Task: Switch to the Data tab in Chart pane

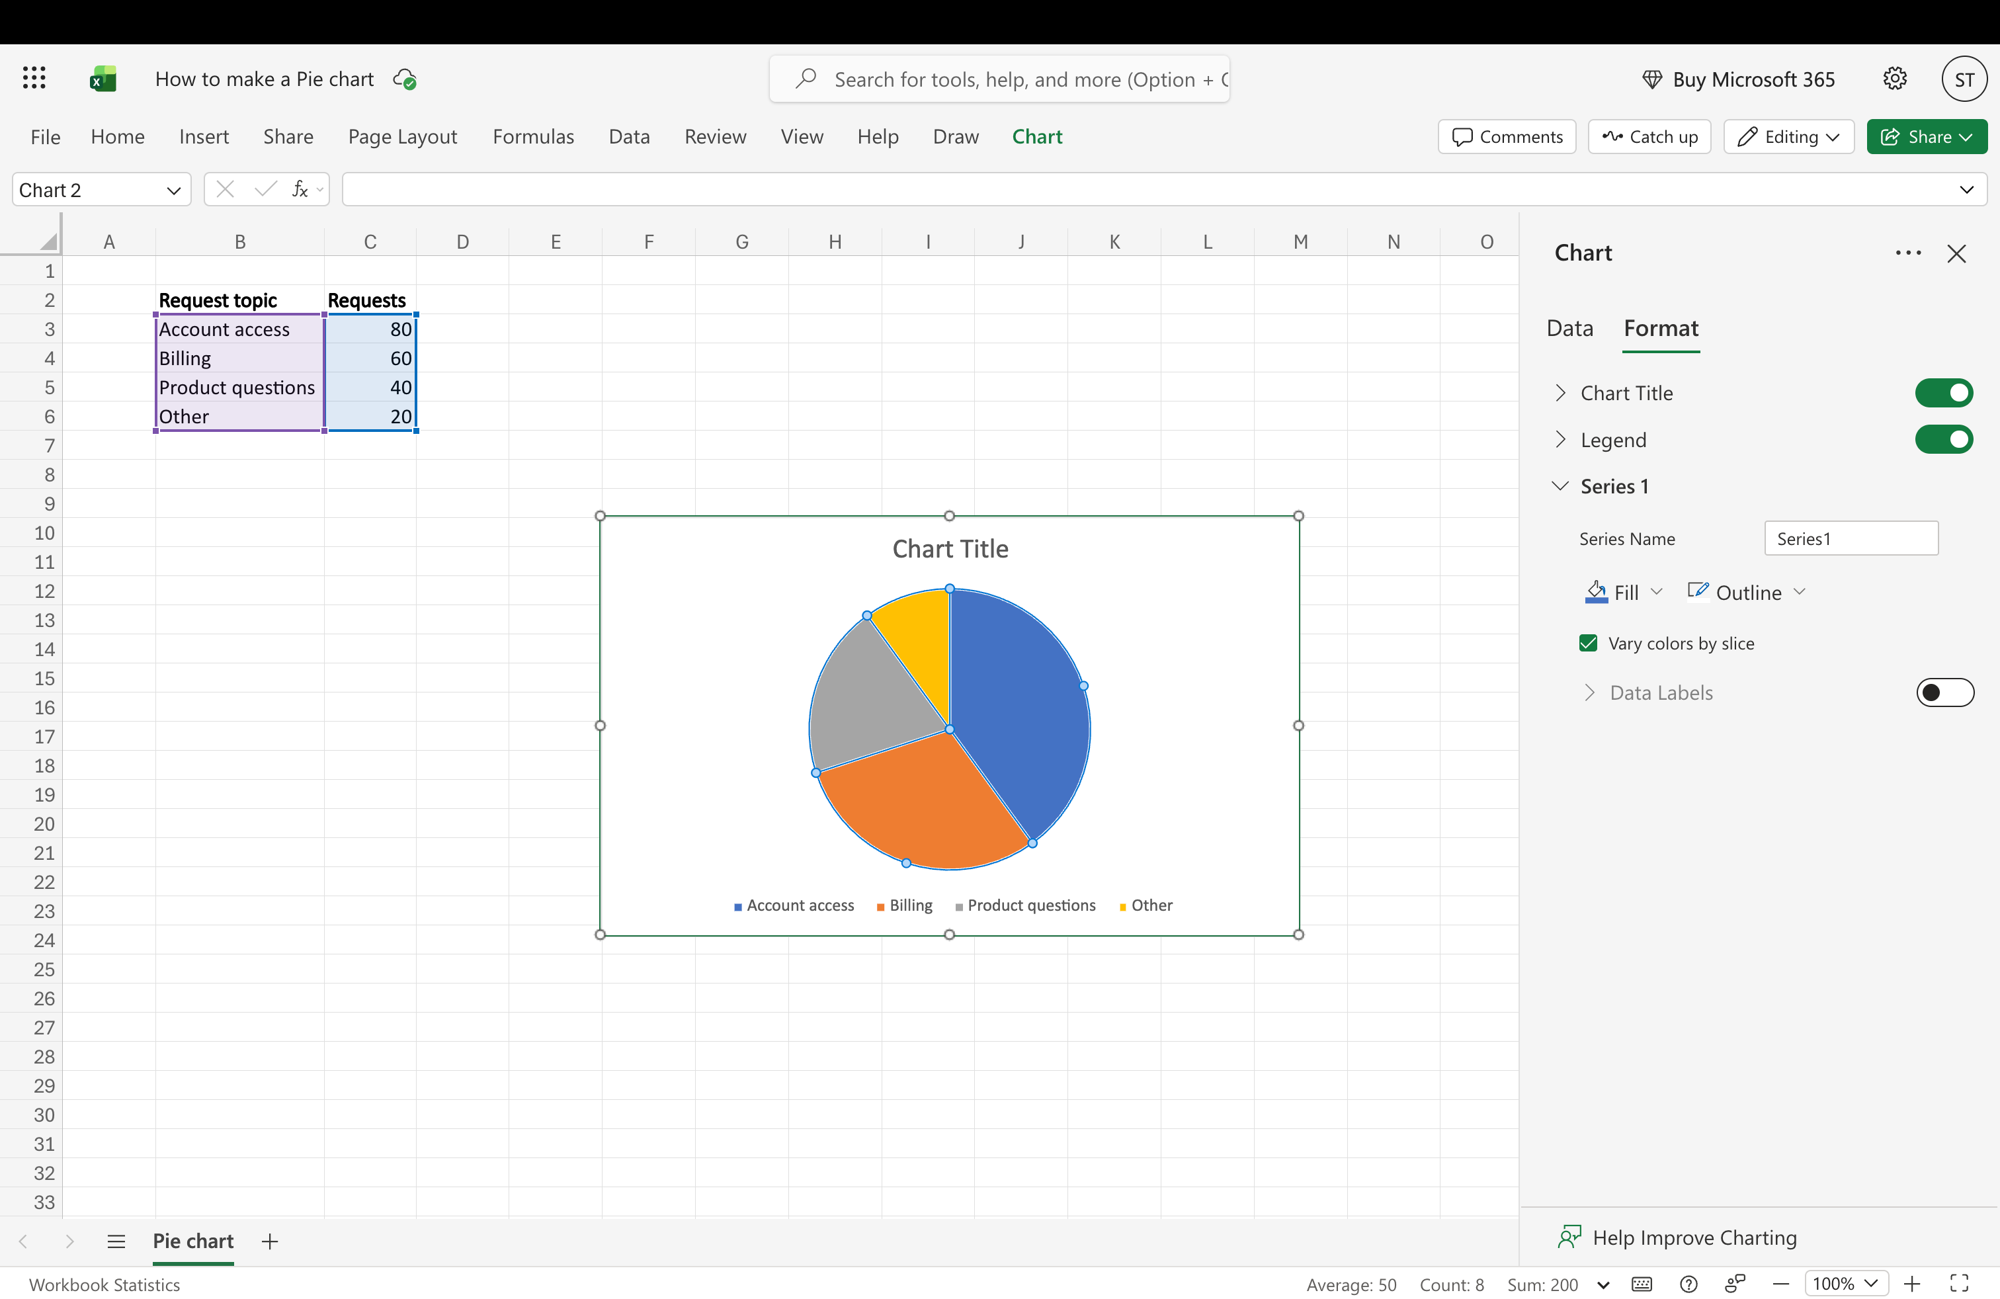Action: [1569, 327]
